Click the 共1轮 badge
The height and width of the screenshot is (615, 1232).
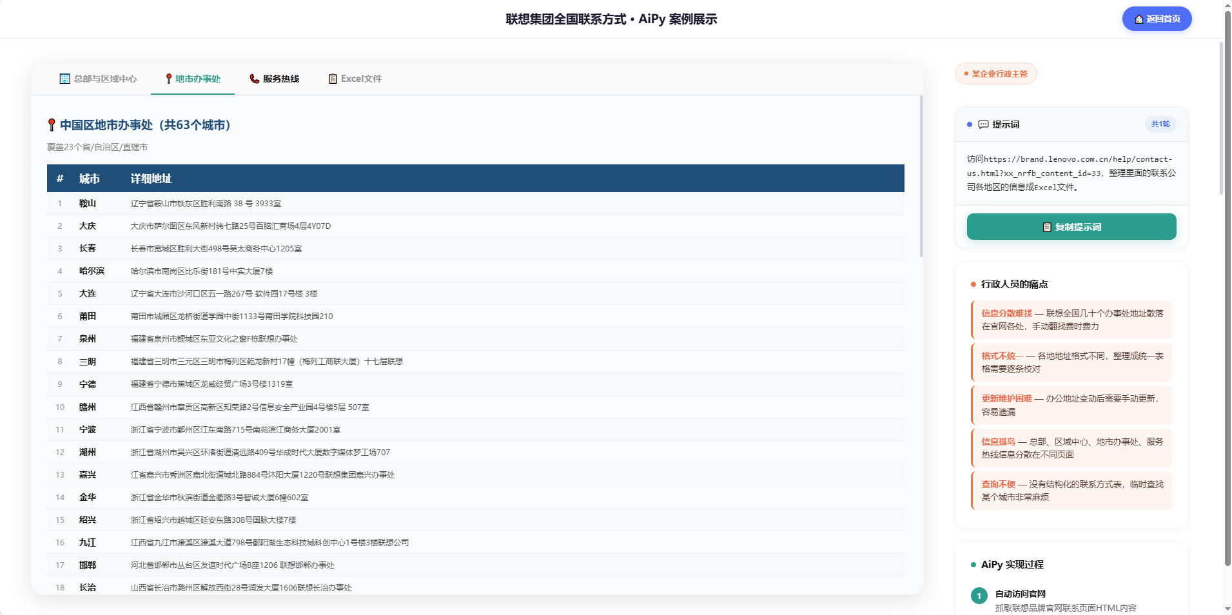1160,124
